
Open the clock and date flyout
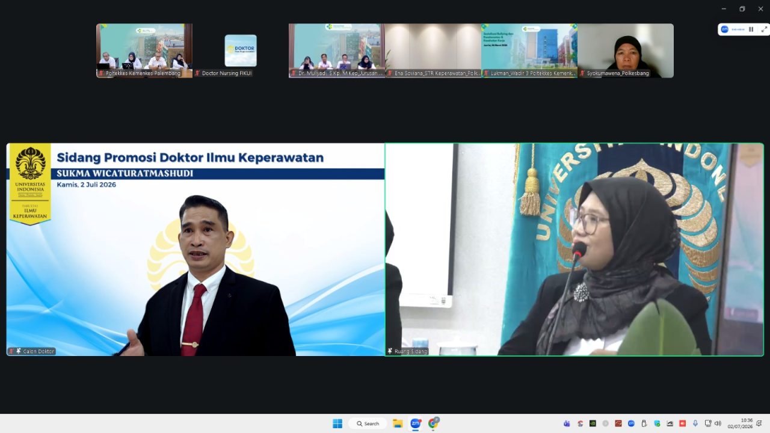[741, 423]
